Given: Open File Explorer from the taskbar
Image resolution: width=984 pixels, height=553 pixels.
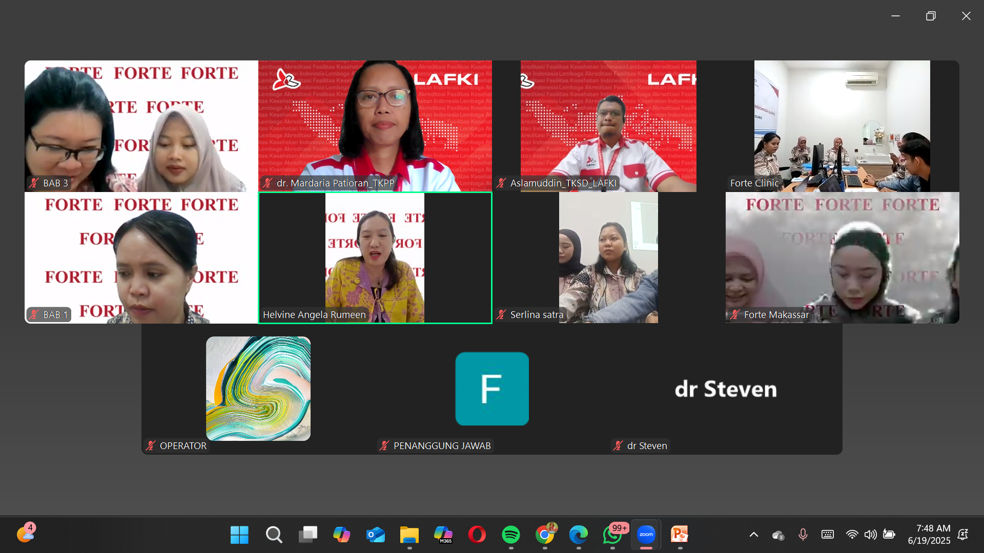Looking at the screenshot, I should click(x=409, y=535).
